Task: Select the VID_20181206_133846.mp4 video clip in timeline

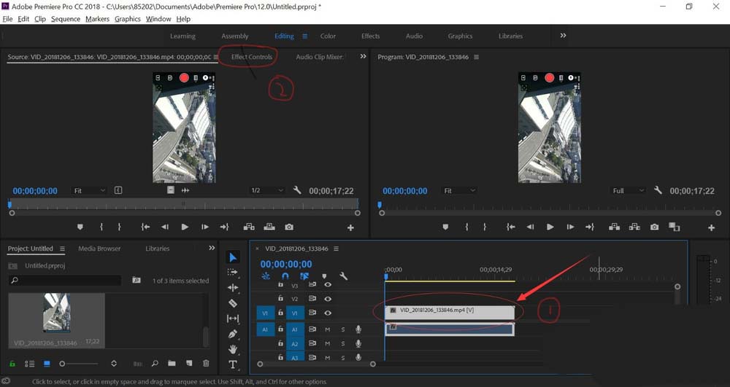Action: 449,310
